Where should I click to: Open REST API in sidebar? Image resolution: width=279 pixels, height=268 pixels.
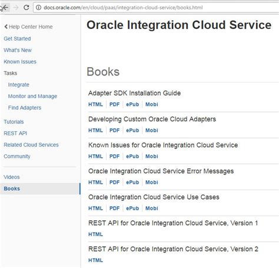15,133
